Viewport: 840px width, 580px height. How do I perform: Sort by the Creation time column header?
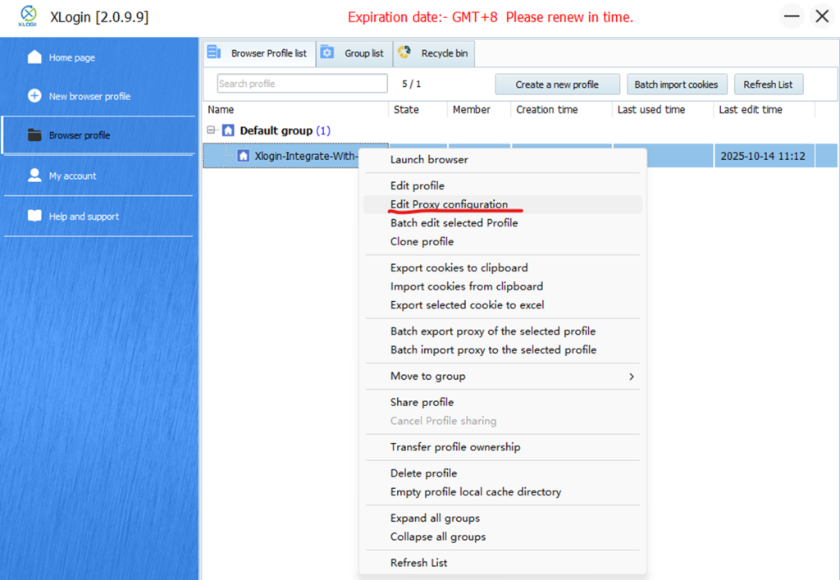click(546, 110)
